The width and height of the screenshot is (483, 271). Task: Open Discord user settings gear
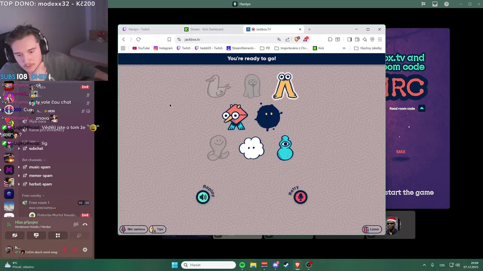coord(85,250)
